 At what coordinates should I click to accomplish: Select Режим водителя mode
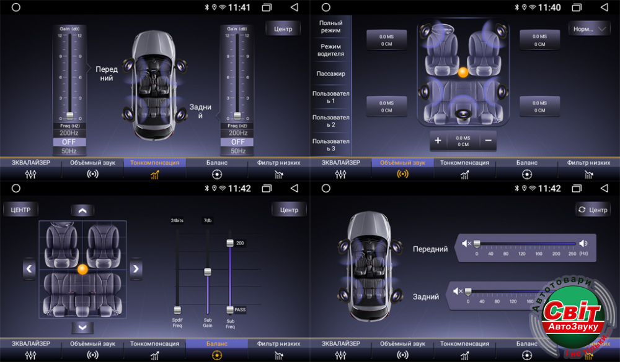pos(331,50)
